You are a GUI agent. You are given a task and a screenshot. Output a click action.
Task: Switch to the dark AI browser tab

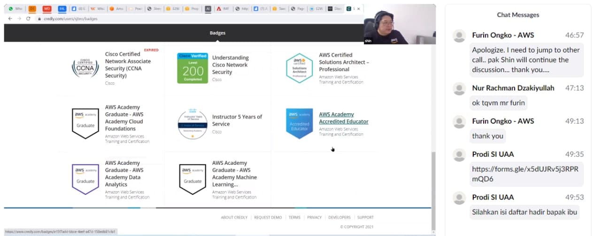coord(208,8)
